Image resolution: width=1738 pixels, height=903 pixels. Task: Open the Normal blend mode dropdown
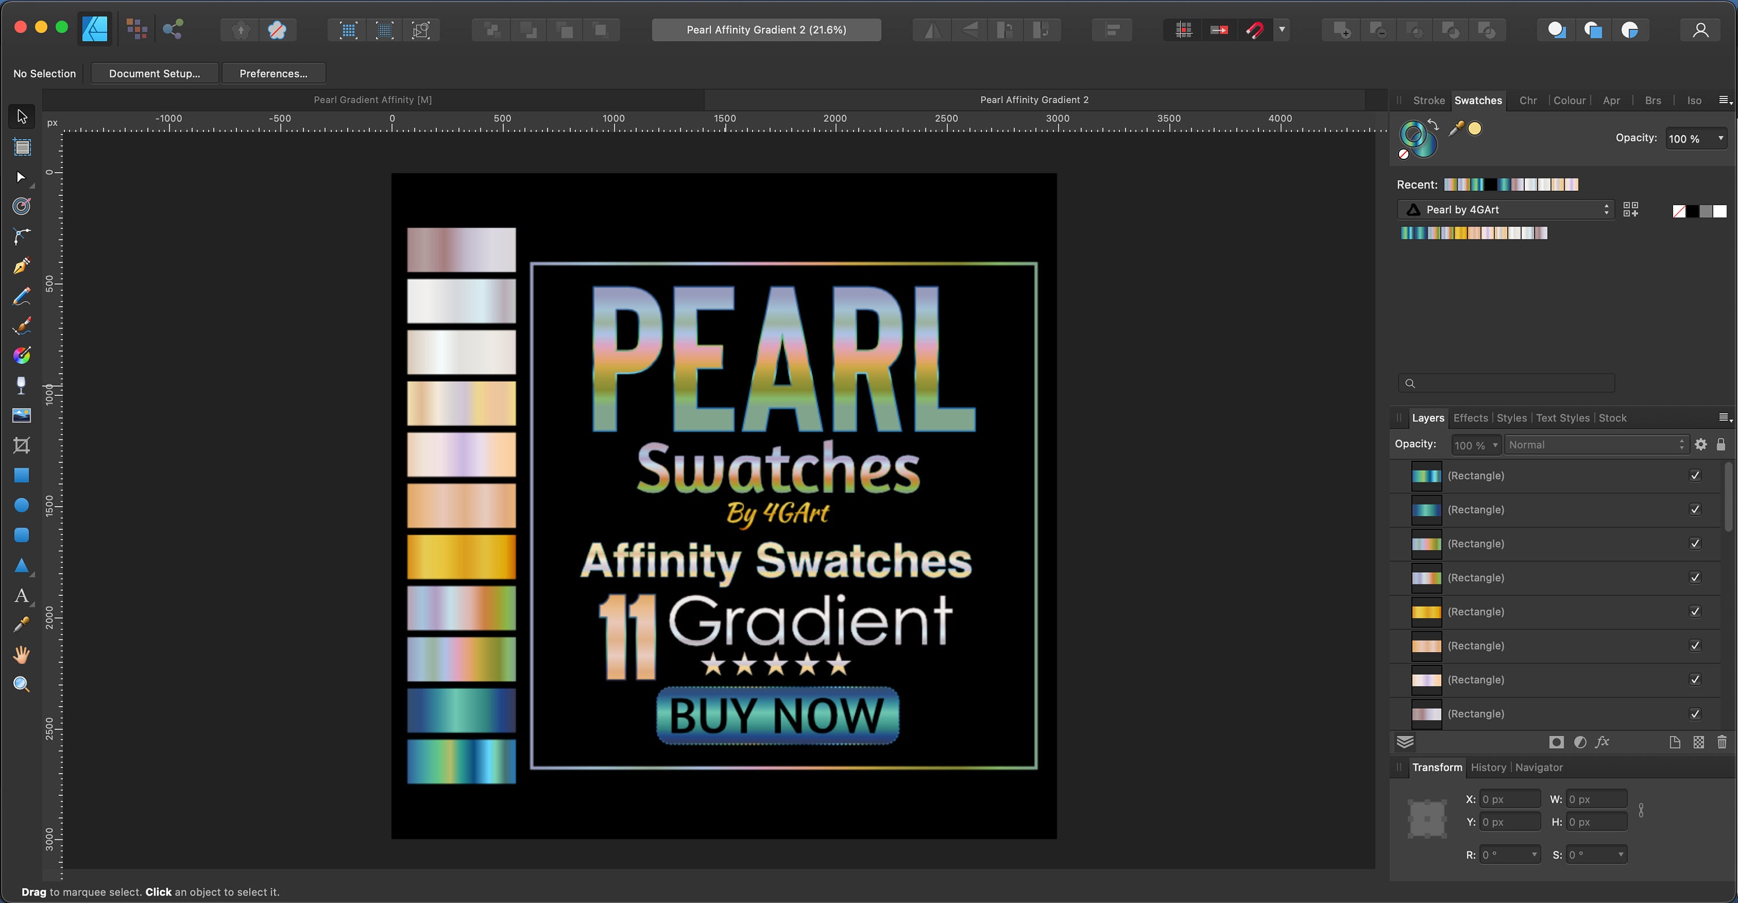(x=1595, y=444)
